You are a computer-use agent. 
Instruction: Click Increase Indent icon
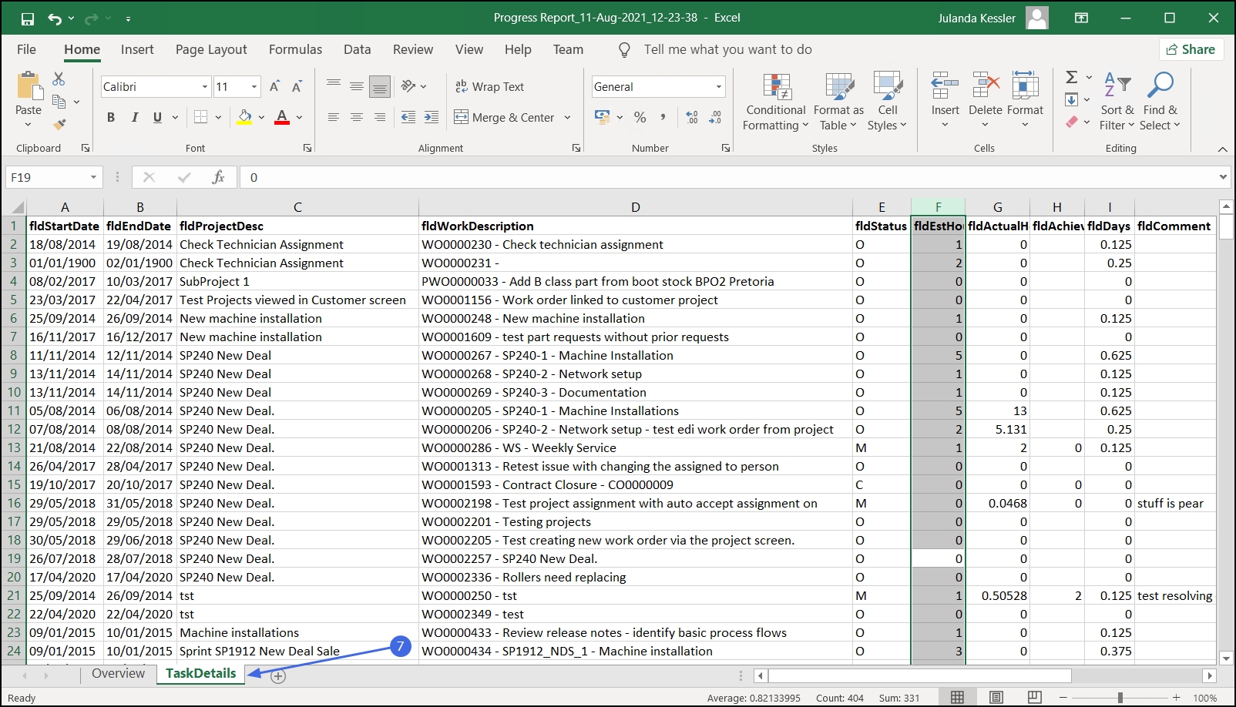point(432,117)
